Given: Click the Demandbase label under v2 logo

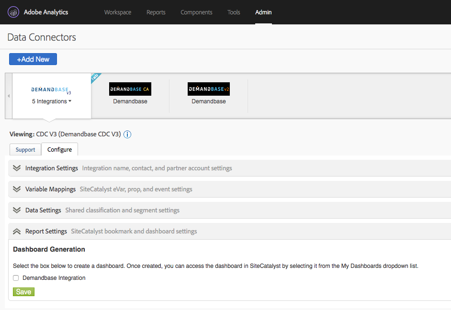Looking at the screenshot, I should (209, 101).
